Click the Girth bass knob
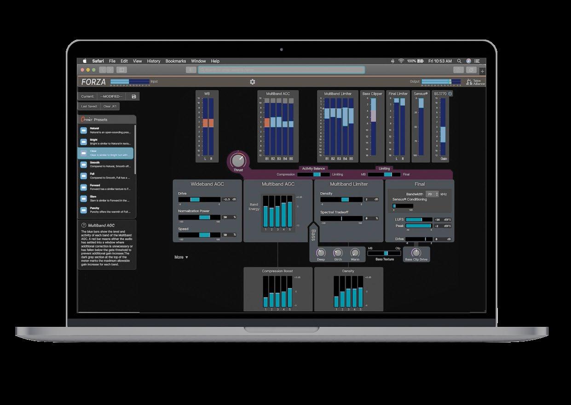 click(x=338, y=253)
